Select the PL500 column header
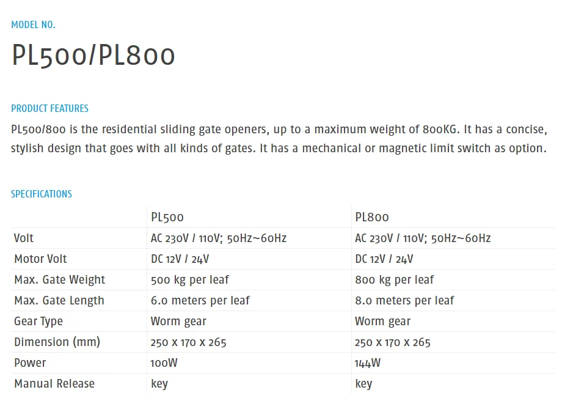This screenshot has width=562, height=420. (x=167, y=217)
